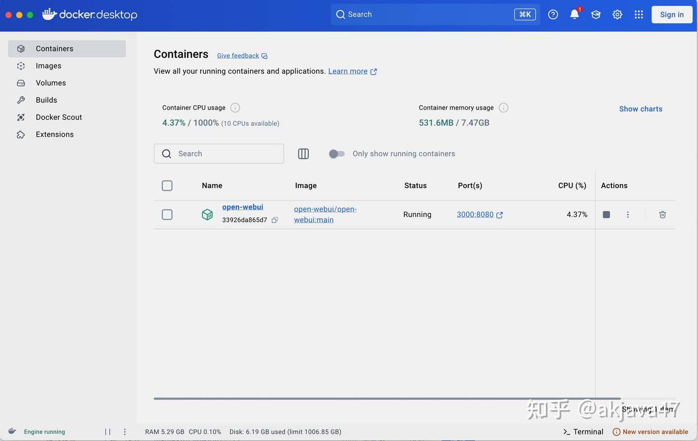698x441 pixels.
Task: Open the Learning Center graduation cap icon
Action: pyautogui.click(x=596, y=15)
